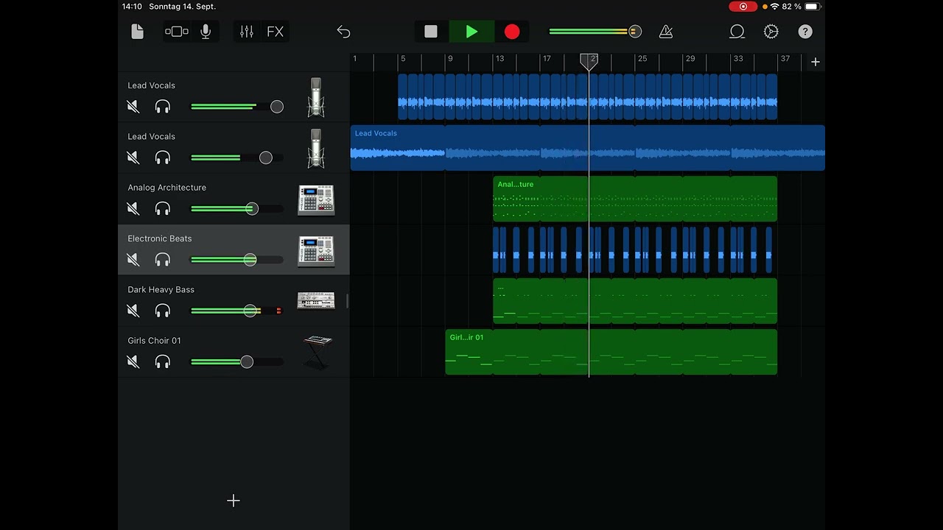Select the Girl...ir 01 green region
The image size is (943, 530).
(x=611, y=352)
